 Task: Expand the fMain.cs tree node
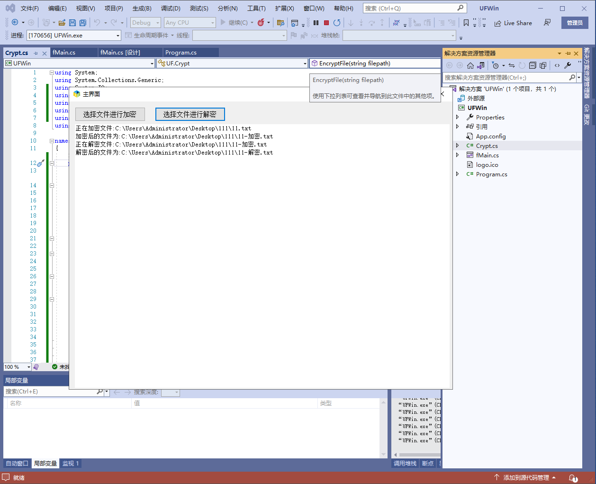[458, 155]
